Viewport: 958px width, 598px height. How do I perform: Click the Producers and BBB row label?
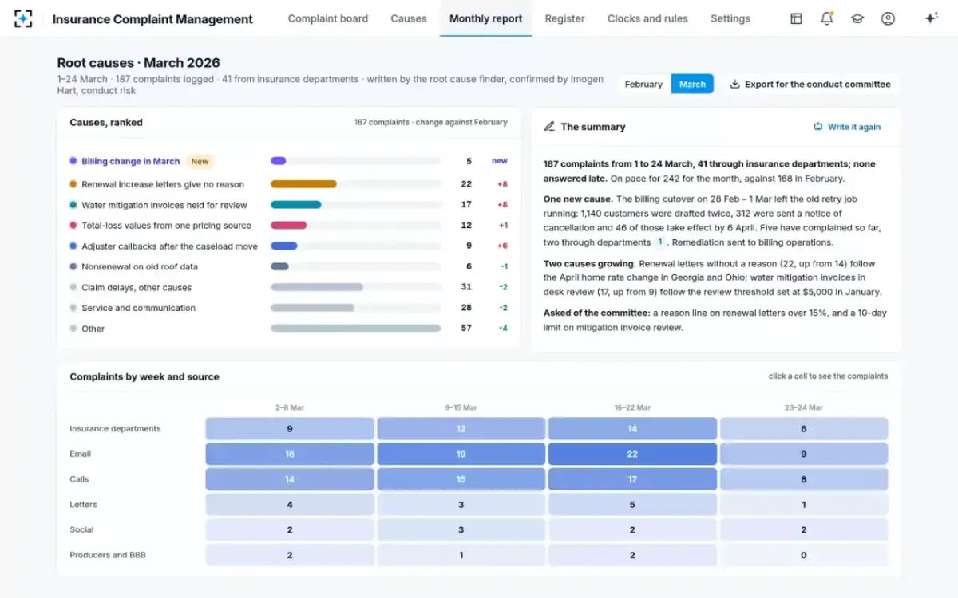108,555
